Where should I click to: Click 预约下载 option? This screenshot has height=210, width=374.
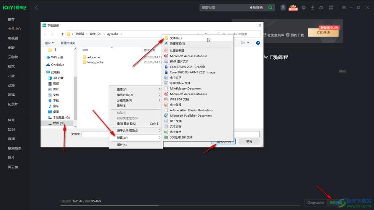pyautogui.click(x=295, y=35)
